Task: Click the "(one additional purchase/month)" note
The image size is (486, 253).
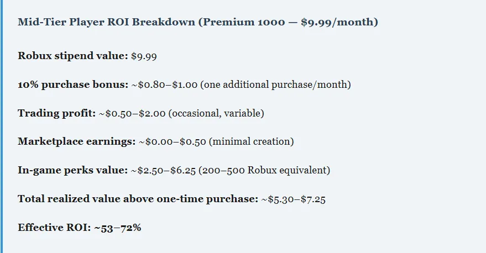Action: 275,85
